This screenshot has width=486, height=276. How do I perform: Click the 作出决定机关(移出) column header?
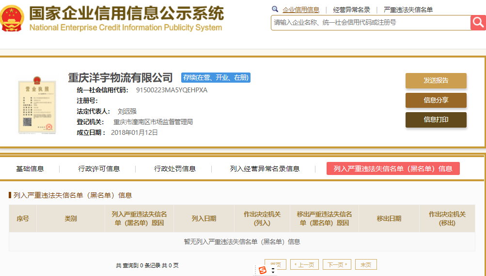coord(447,218)
